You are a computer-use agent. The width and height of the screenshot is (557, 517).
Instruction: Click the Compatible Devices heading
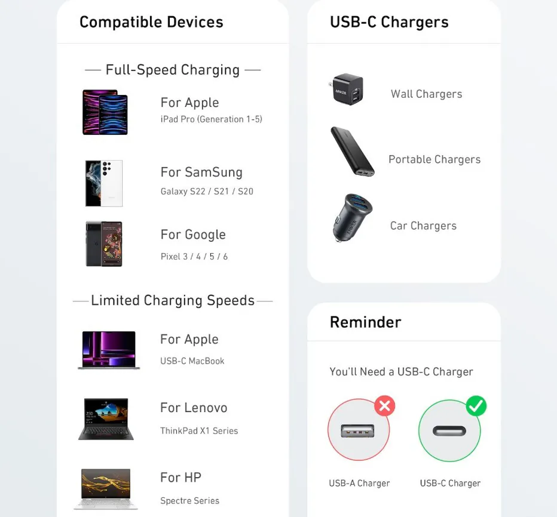click(x=151, y=22)
